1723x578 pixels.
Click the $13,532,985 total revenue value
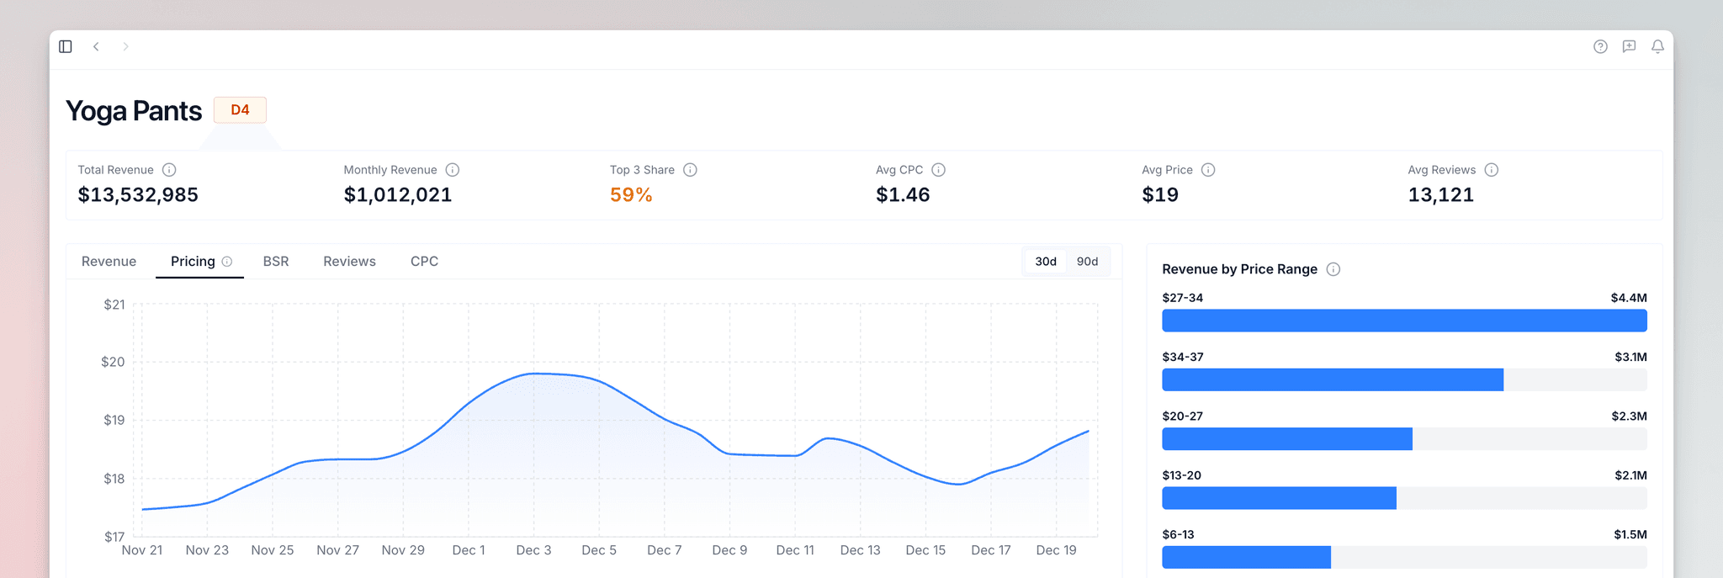point(138,195)
